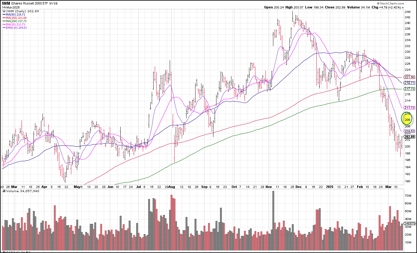Screen dimensions: 417x253
Task: Click the 34057940 volume tag on volume axis
Action: tap(410, 224)
